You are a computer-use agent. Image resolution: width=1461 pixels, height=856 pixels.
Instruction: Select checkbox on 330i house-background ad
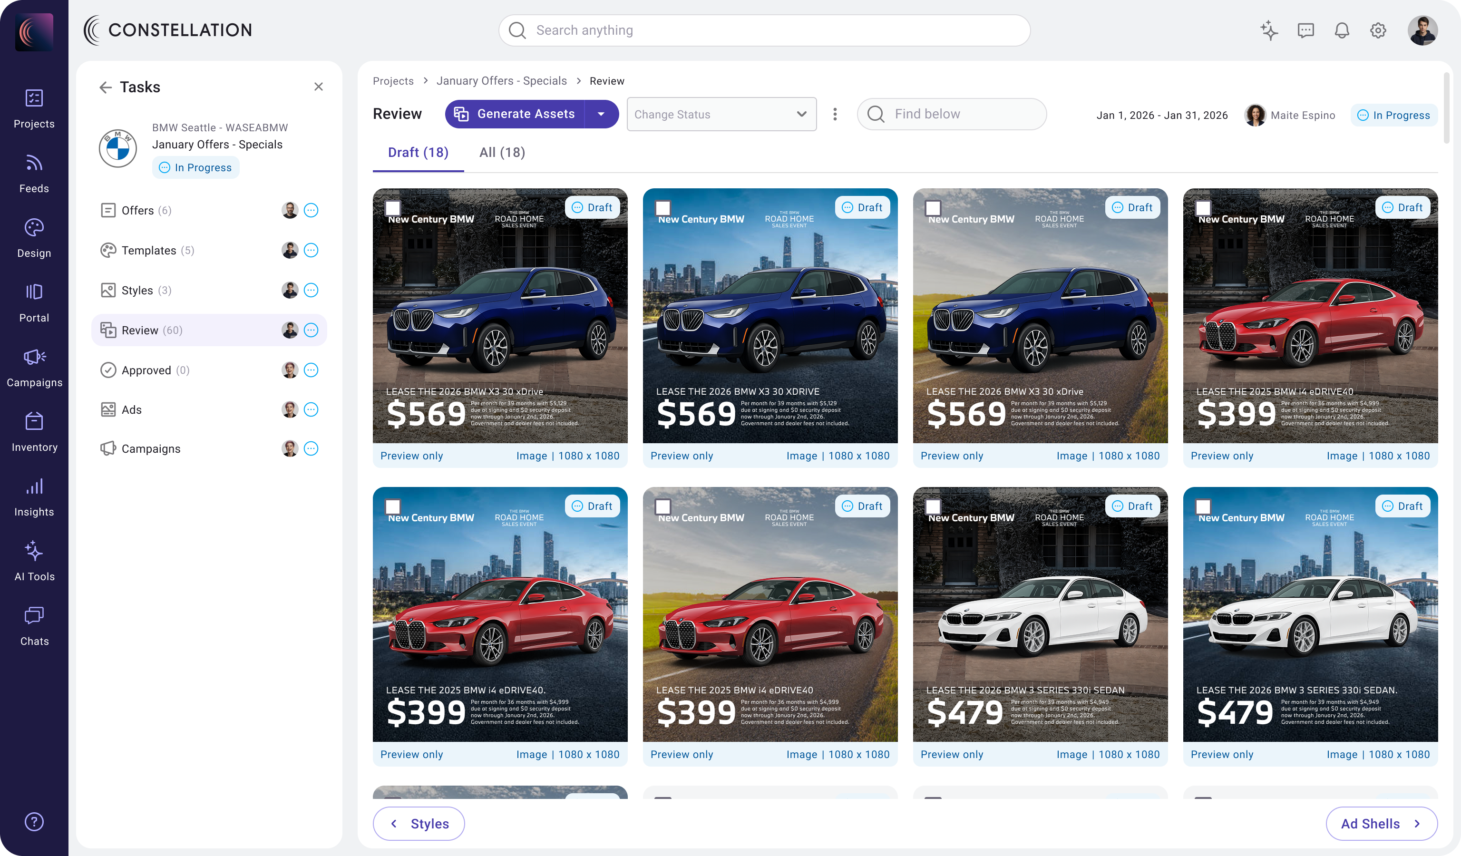coord(933,506)
